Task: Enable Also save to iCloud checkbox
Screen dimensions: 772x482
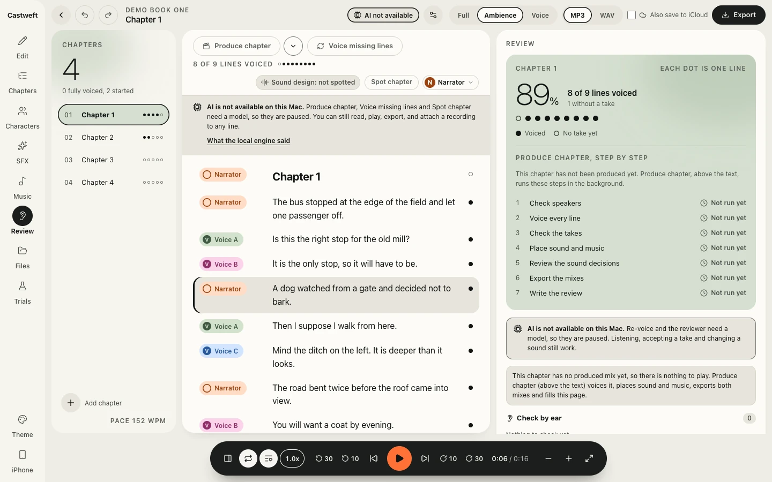Action: [632, 15]
